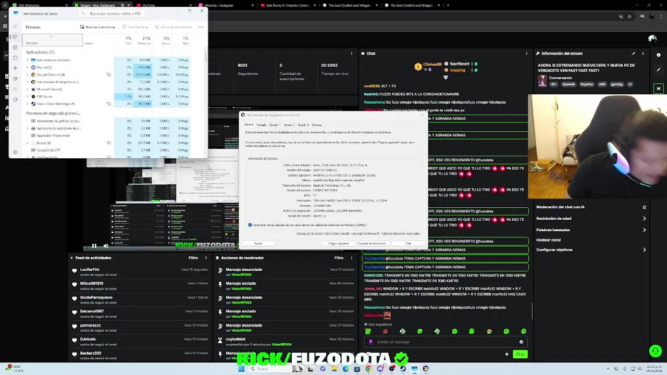The image size is (667, 375).
Task: Open Users page in Task Manager sidebar
Action: [x=15, y=78]
